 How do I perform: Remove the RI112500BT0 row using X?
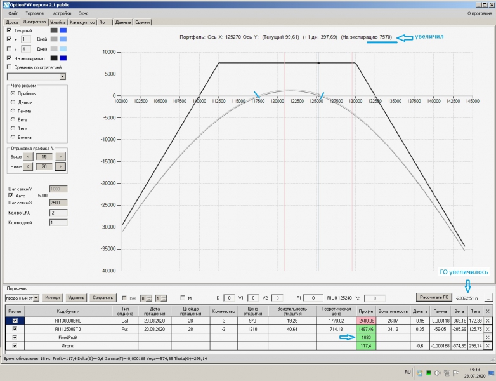coord(487,329)
